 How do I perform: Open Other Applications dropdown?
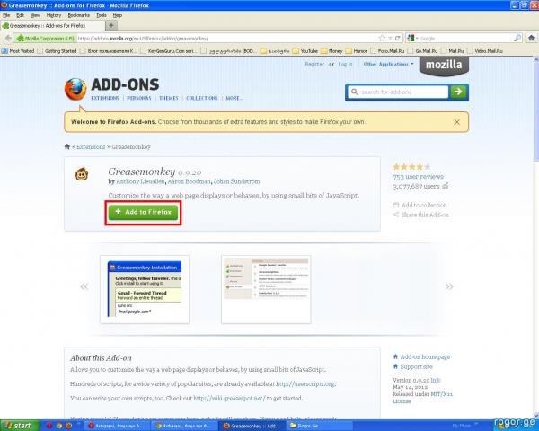click(388, 64)
